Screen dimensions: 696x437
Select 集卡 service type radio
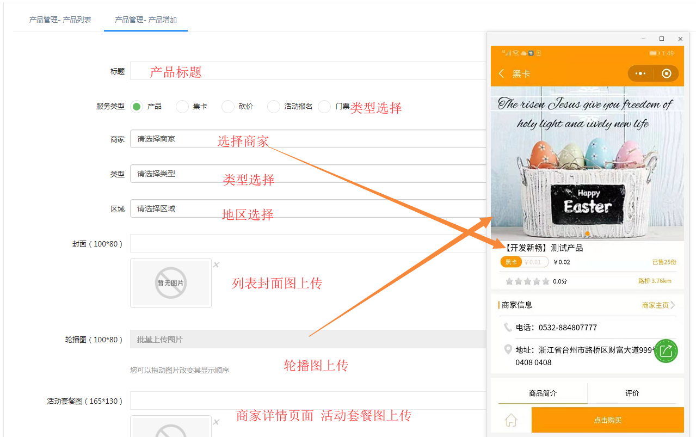pyautogui.click(x=182, y=107)
